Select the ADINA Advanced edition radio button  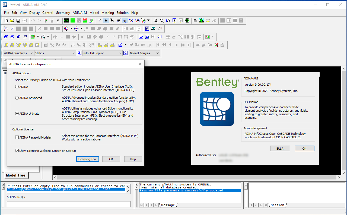coord(17,98)
